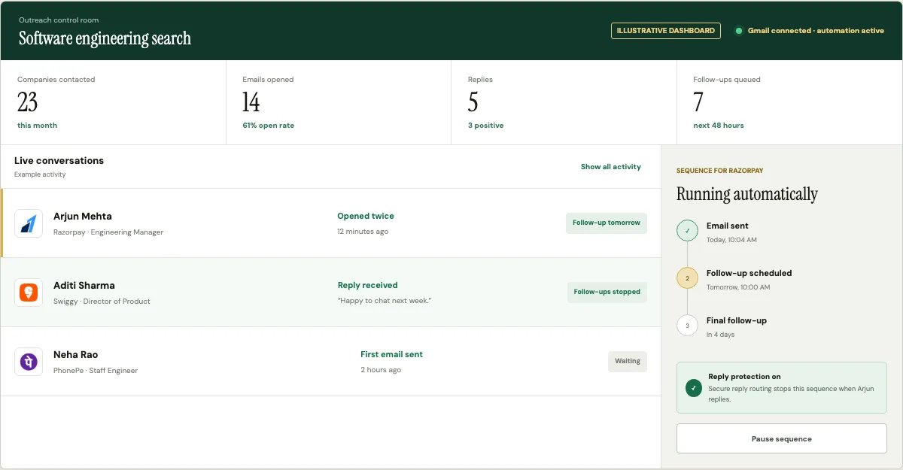This screenshot has height=470, width=903.
Task: Open Aditi Sharma conversation
Action: point(331,293)
